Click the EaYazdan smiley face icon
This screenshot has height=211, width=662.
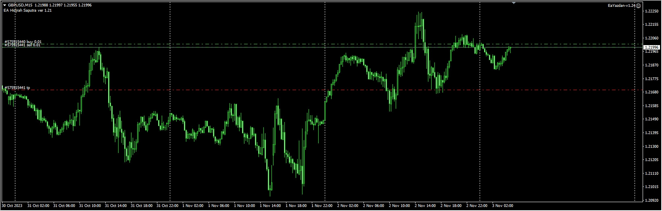638,6
